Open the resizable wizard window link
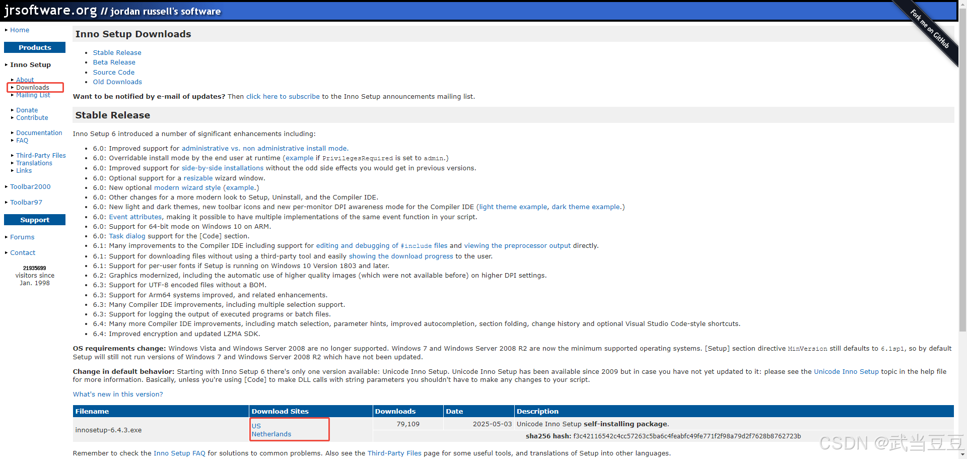 (198, 178)
